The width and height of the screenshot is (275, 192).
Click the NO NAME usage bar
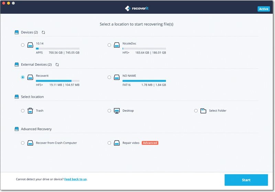pyautogui.click(x=144, y=81)
